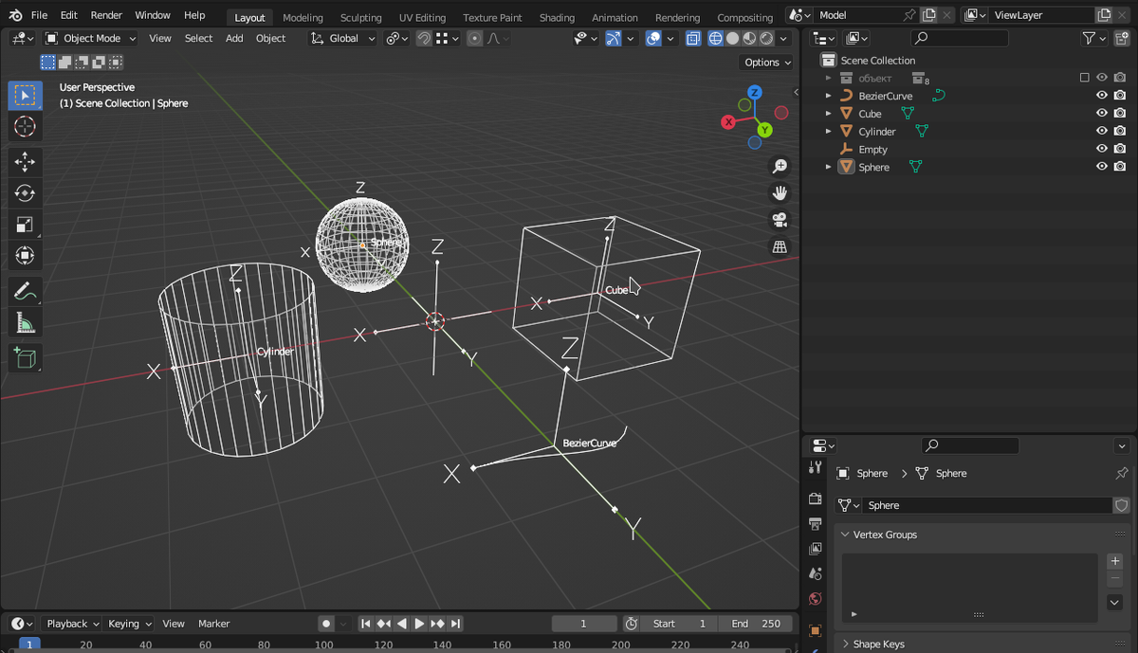Switch to the Shading workspace tab
This screenshot has height=653, width=1138.
[x=557, y=17]
